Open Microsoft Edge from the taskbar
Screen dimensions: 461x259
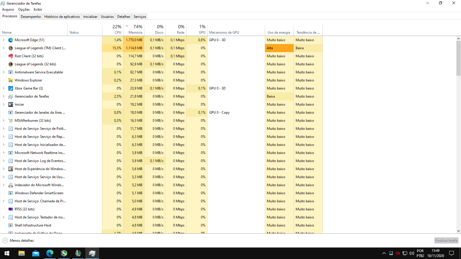(x=50, y=253)
